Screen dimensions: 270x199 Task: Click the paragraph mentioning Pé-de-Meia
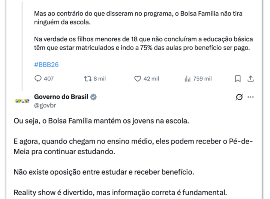point(133,147)
